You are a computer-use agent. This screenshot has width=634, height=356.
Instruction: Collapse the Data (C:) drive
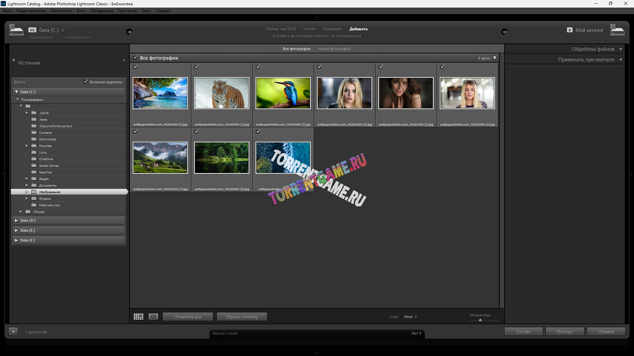click(x=17, y=92)
